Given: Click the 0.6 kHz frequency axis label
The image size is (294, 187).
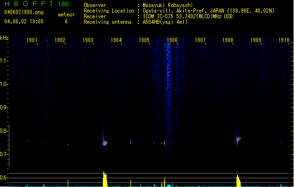Looking at the screenshot, I should (x=4, y=178).
